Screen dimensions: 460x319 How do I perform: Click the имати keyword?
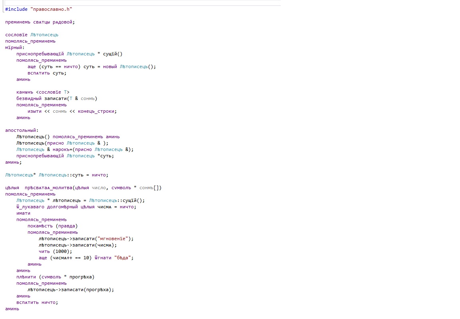click(x=23, y=213)
